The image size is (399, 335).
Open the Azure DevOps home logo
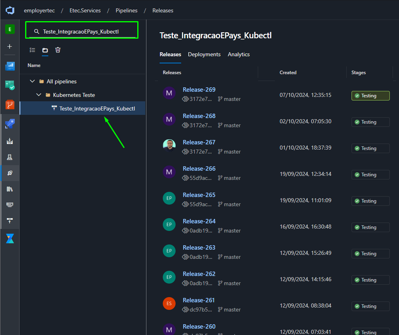10,10
